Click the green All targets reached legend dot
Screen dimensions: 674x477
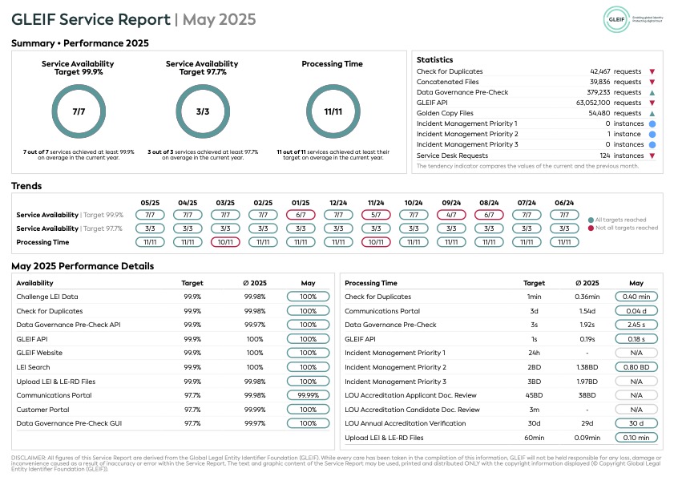point(591,220)
